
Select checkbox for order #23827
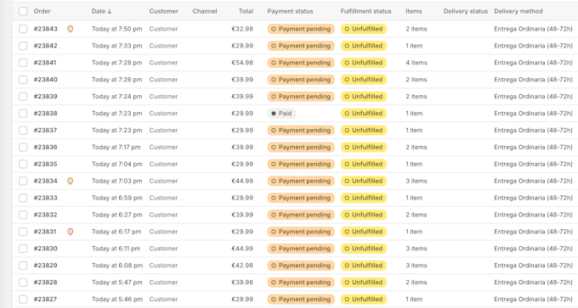[23, 300]
